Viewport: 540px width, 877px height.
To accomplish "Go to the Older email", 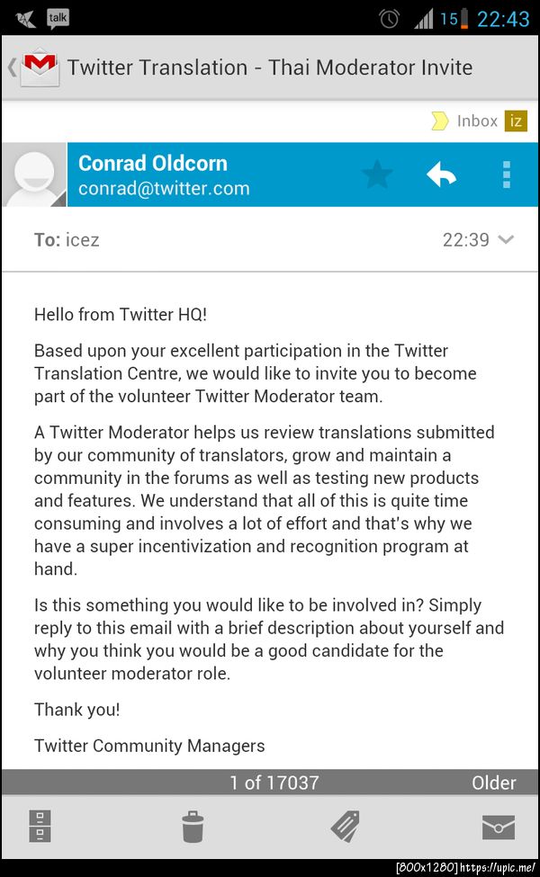I will point(494,783).
